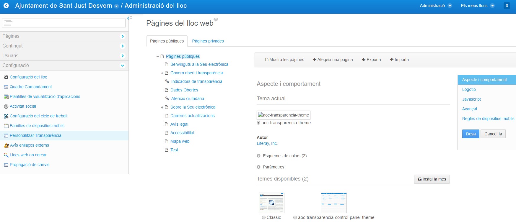
Task: Collapse the left sidebar panel toggle icon
Action: (x=129, y=18)
